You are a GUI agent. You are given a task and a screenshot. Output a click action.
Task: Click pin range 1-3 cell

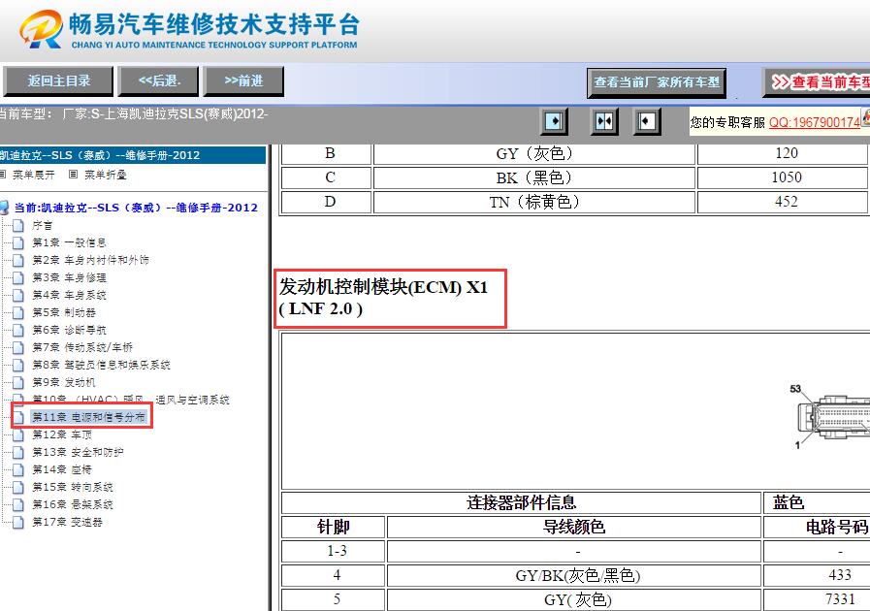click(x=333, y=551)
